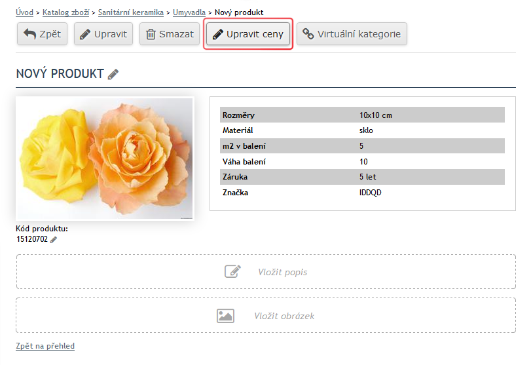The image size is (531, 365).
Task: Click the Značka value IDDQD
Action: pos(370,193)
